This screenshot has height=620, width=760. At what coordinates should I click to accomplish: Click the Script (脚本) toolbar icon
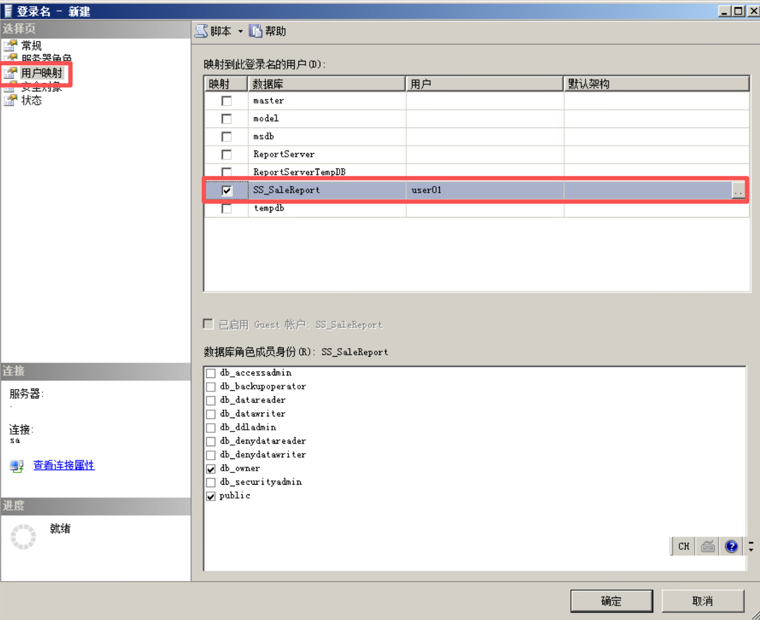201,31
